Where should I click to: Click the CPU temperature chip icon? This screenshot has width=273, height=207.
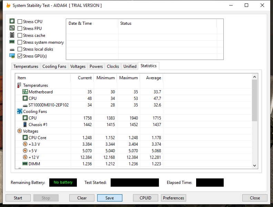[x=25, y=98]
